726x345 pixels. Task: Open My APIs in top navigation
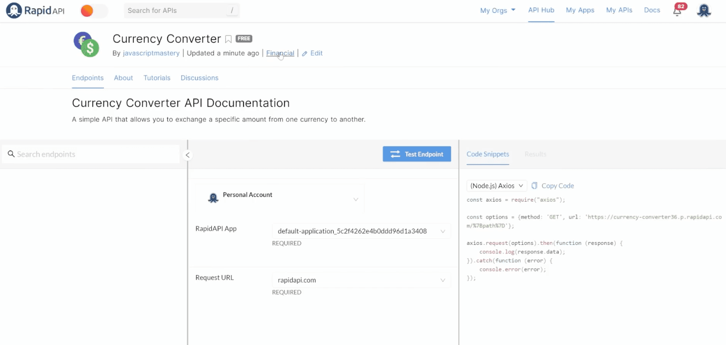(x=619, y=10)
